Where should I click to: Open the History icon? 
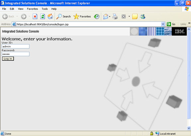(x=97, y=17)
